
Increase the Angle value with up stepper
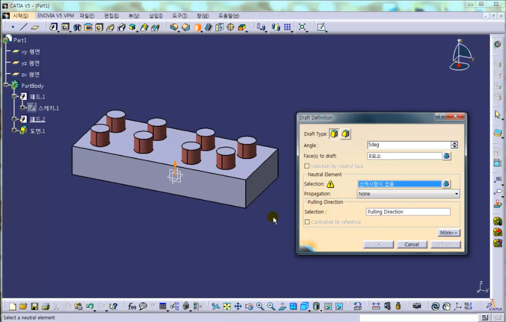[x=454, y=143]
